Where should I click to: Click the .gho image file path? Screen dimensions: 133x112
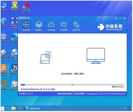[x=38, y=89]
